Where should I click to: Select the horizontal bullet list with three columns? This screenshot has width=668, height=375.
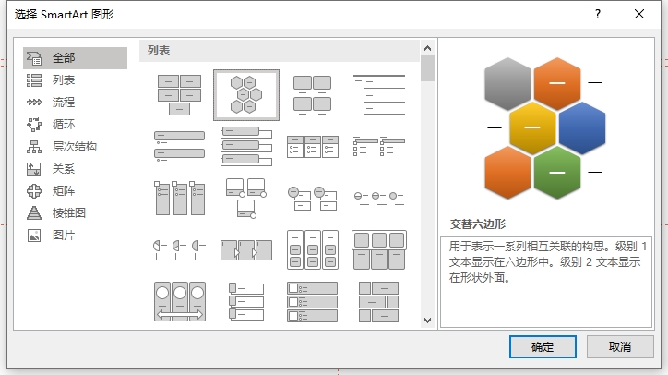312,147
